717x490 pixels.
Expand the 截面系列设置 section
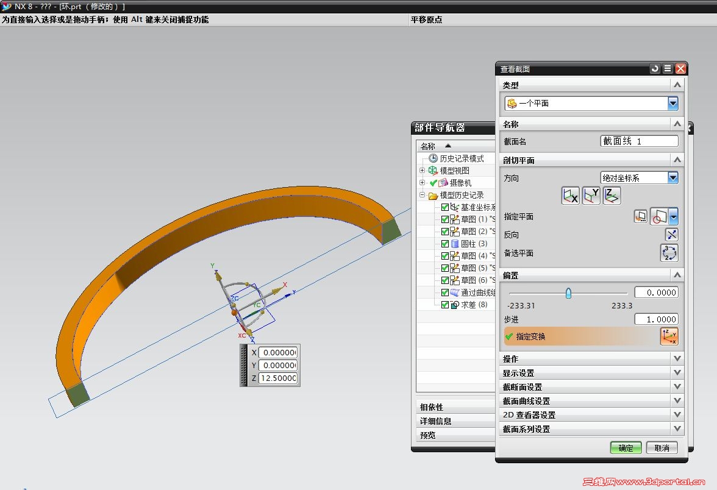[677, 429]
